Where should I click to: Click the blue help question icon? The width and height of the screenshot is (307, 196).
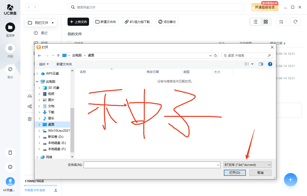coord(270,64)
